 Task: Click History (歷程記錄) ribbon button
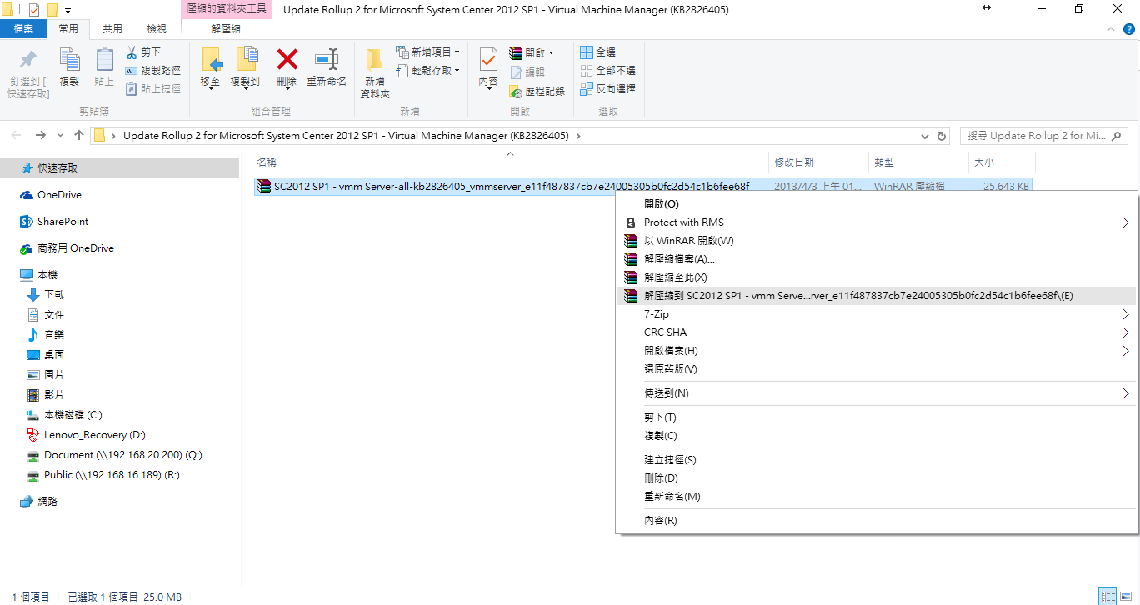[537, 91]
